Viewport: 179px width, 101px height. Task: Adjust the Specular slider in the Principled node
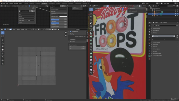[59, 20]
